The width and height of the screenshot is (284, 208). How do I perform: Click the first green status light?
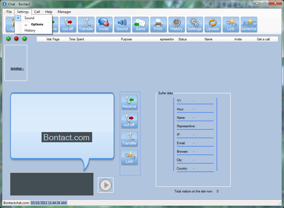(x=8, y=39)
